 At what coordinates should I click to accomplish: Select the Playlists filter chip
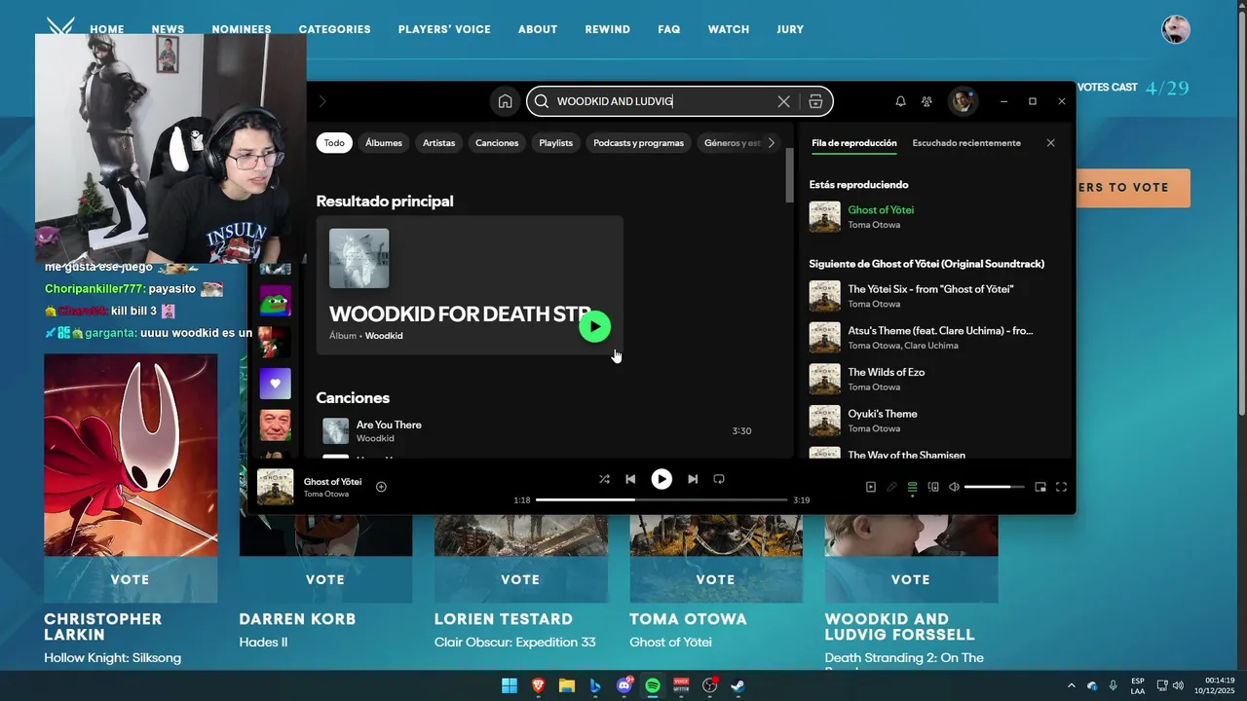point(555,143)
